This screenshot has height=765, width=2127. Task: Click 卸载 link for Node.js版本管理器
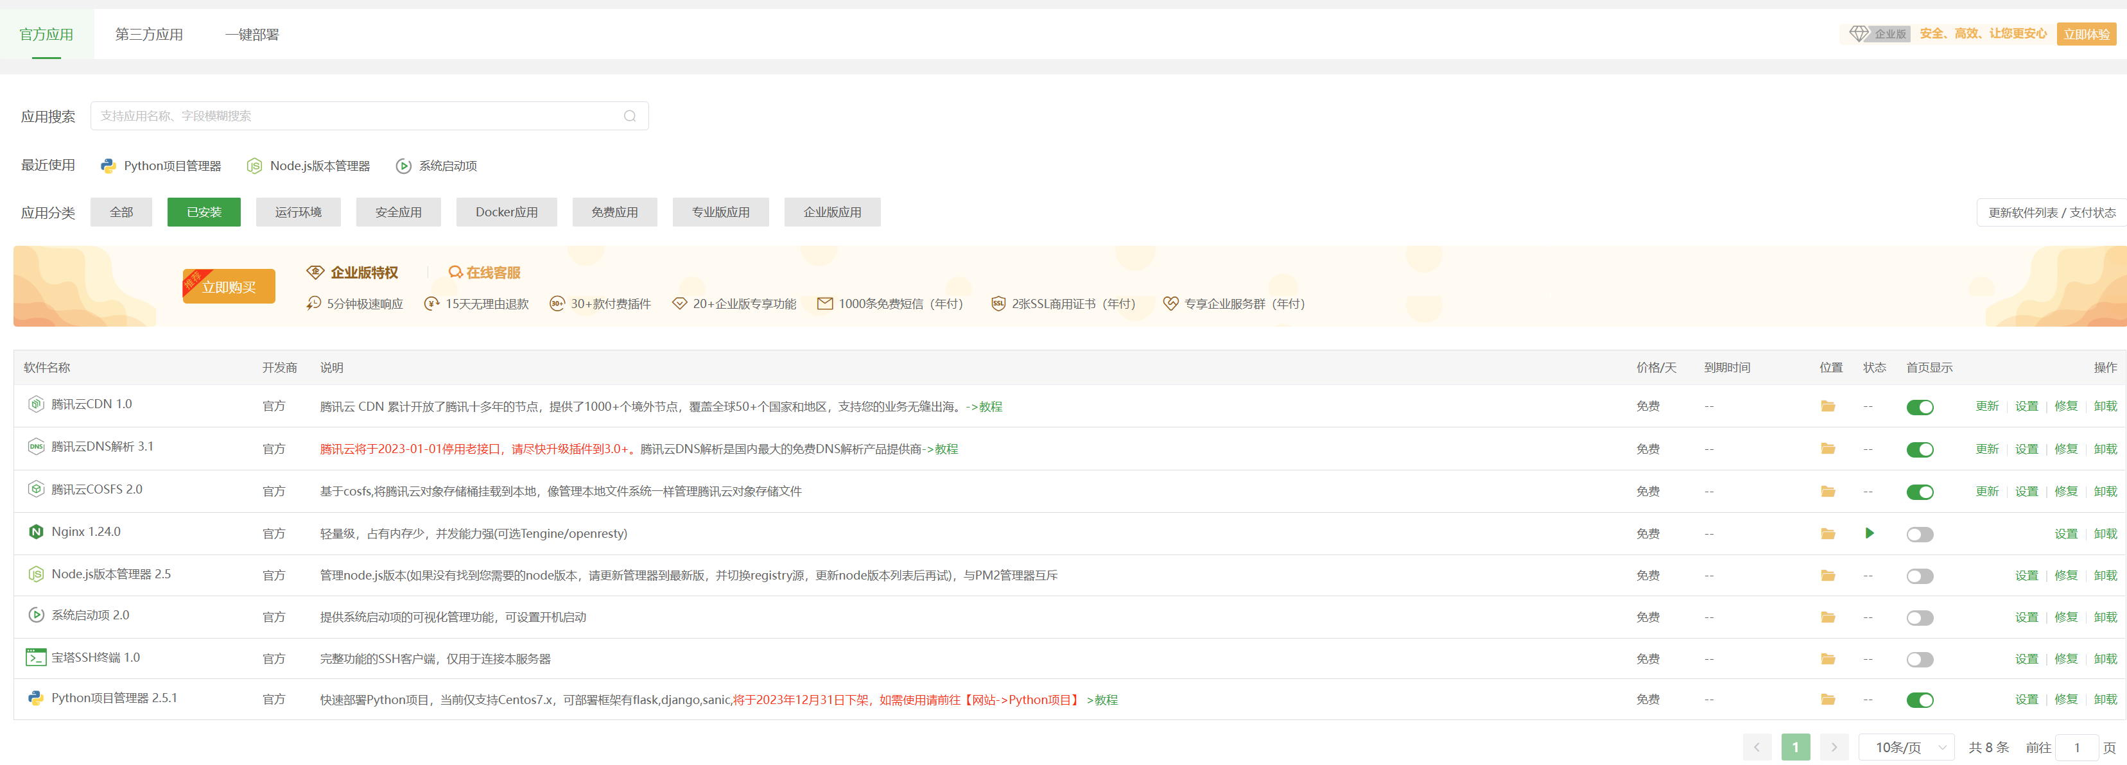pyautogui.click(x=2105, y=576)
